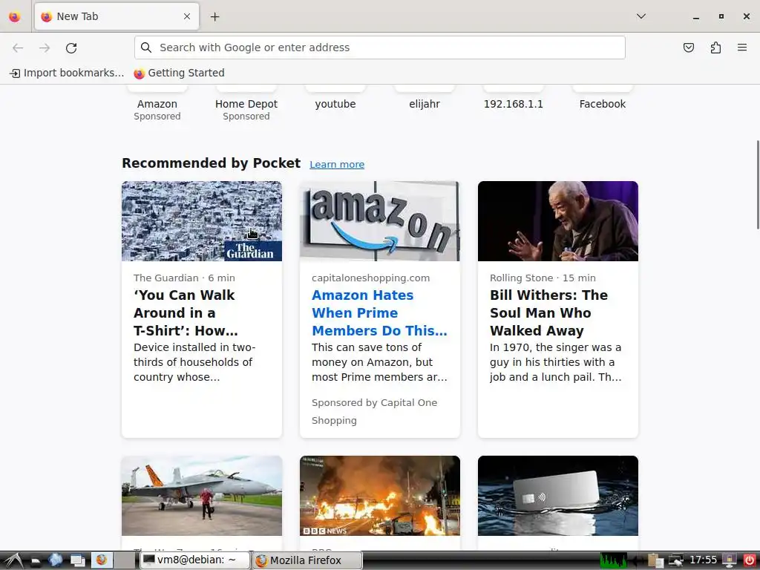Image resolution: width=760 pixels, height=570 pixels.
Task: Click Firefox launcher icon in taskbar
Action: (102, 560)
